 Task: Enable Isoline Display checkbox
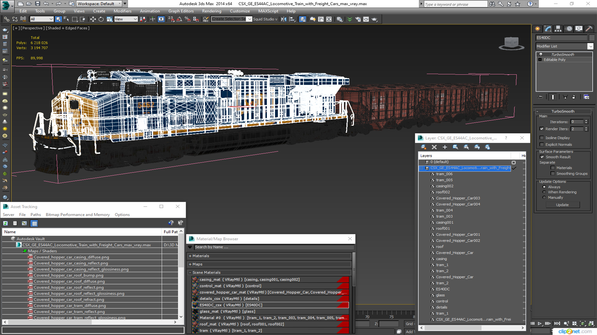tap(542, 138)
